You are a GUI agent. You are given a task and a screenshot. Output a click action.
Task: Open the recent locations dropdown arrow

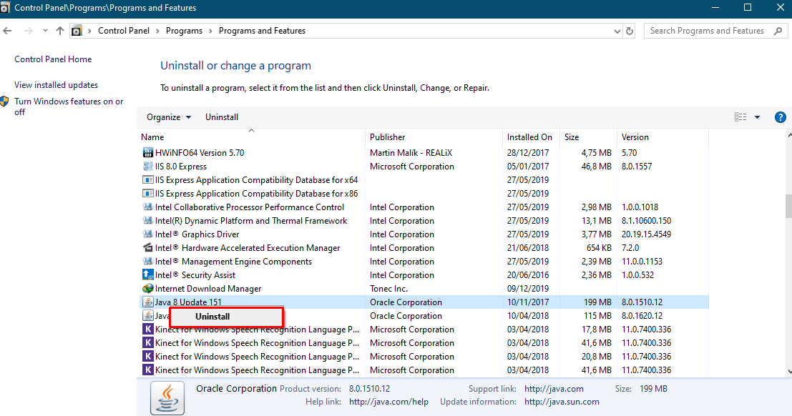point(45,31)
